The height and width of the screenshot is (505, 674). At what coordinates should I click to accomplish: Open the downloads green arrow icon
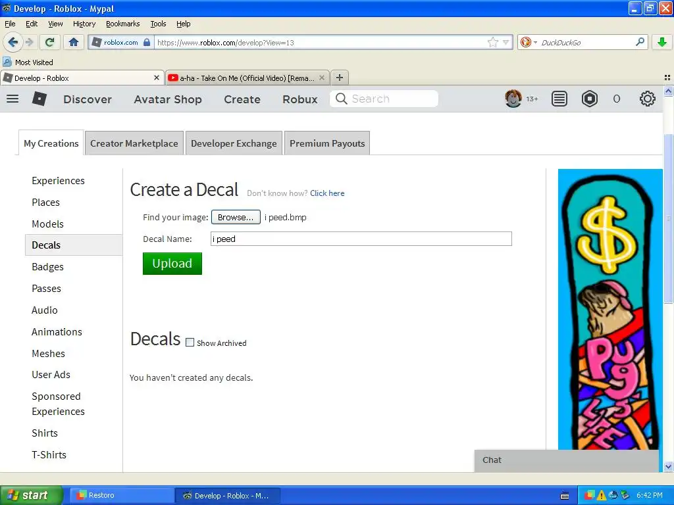tap(662, 42)
